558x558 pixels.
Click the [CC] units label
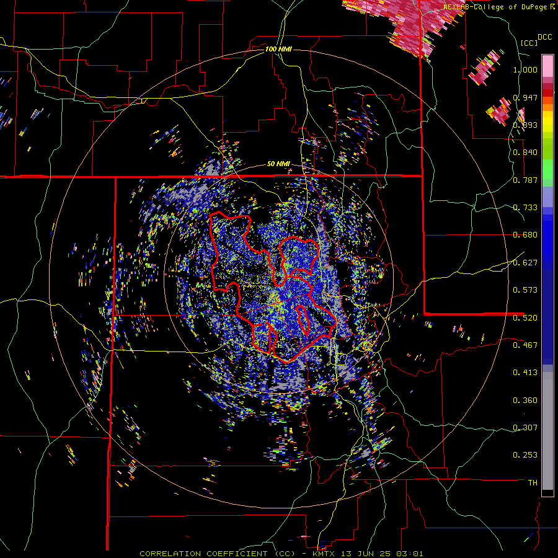[529, 43]
